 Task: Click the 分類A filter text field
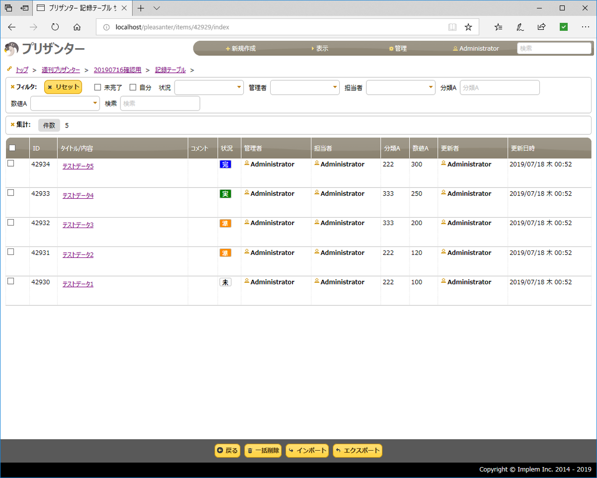[499, 87]
